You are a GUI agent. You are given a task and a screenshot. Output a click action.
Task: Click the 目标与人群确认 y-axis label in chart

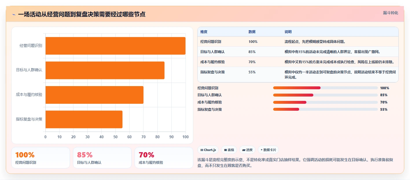pos(29,70)
